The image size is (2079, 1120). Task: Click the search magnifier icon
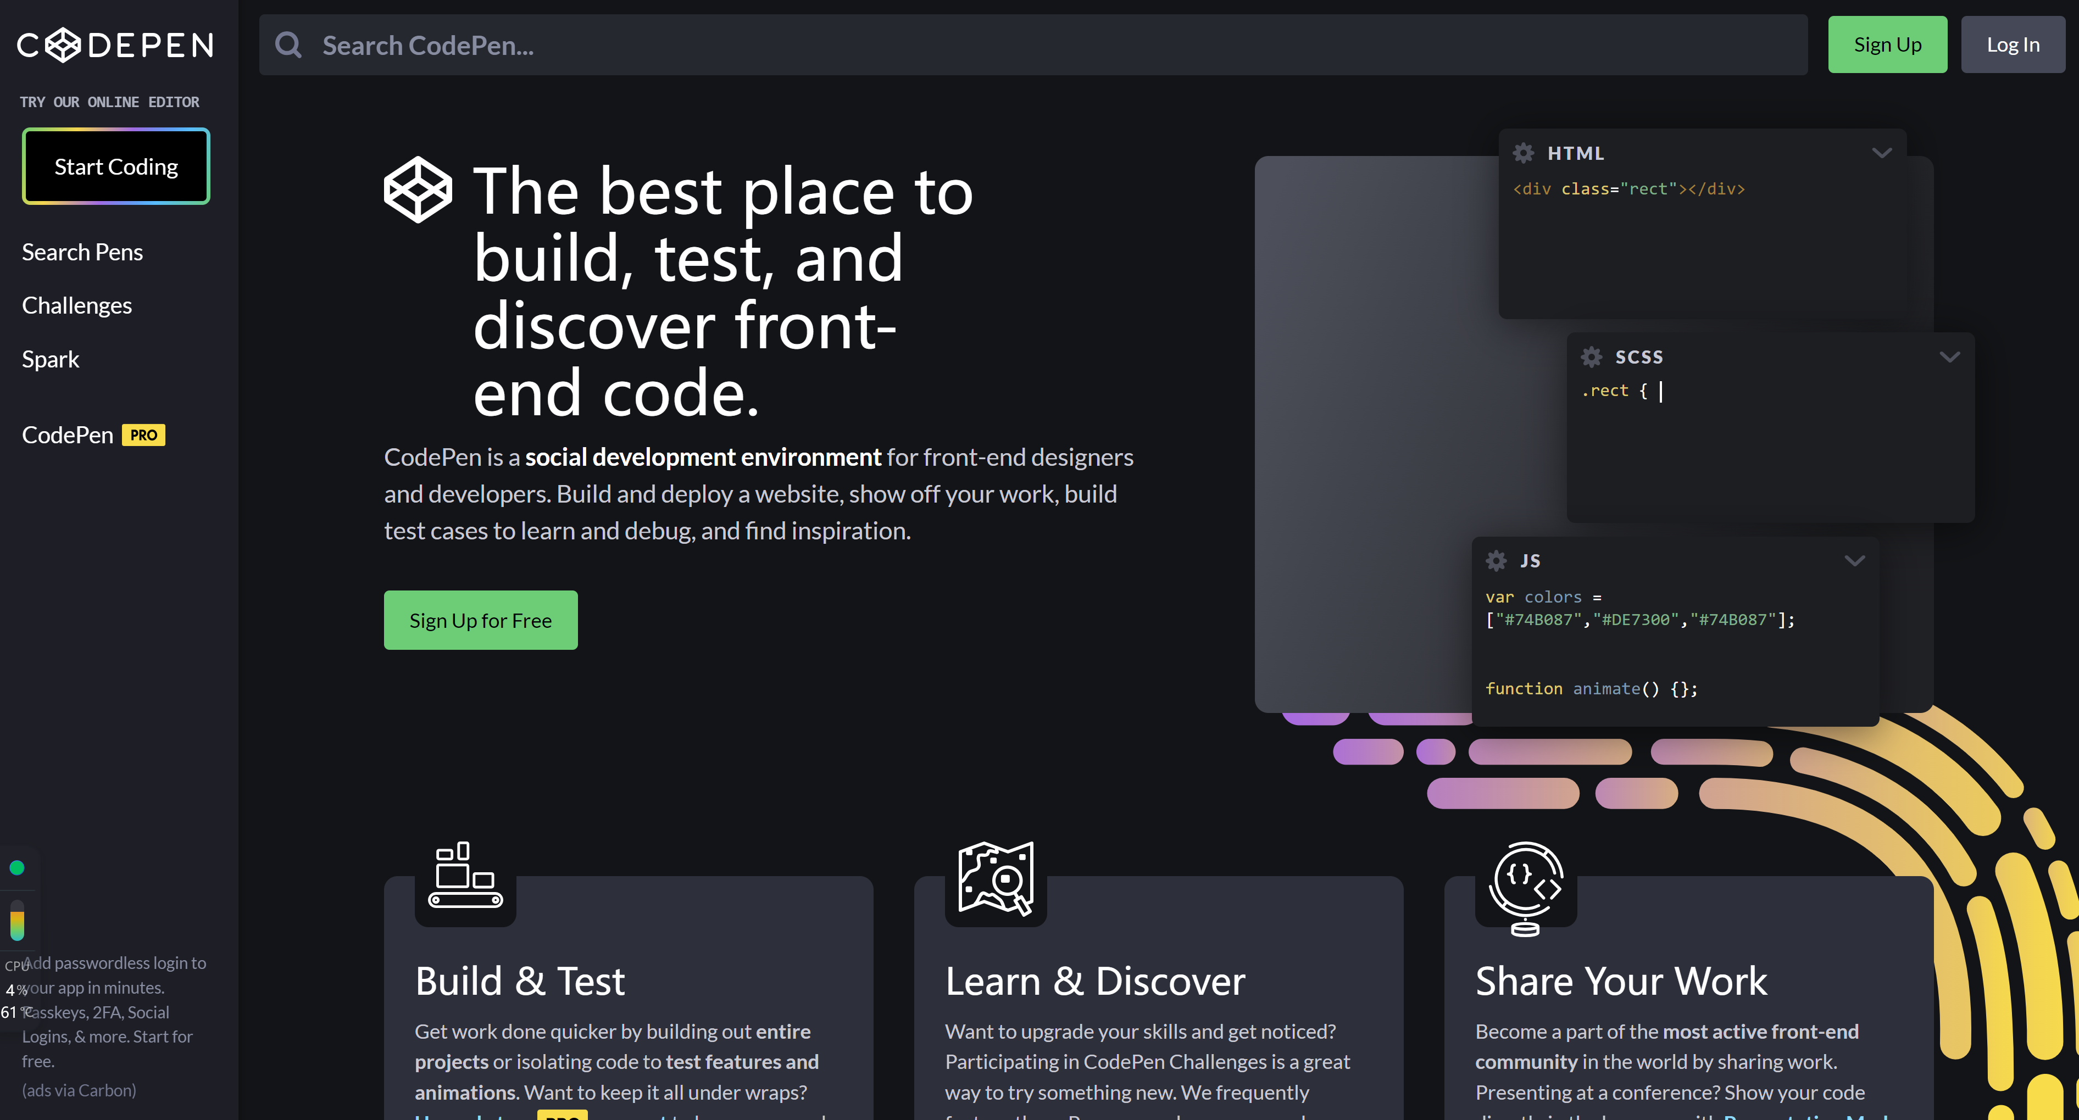[288, 45]
